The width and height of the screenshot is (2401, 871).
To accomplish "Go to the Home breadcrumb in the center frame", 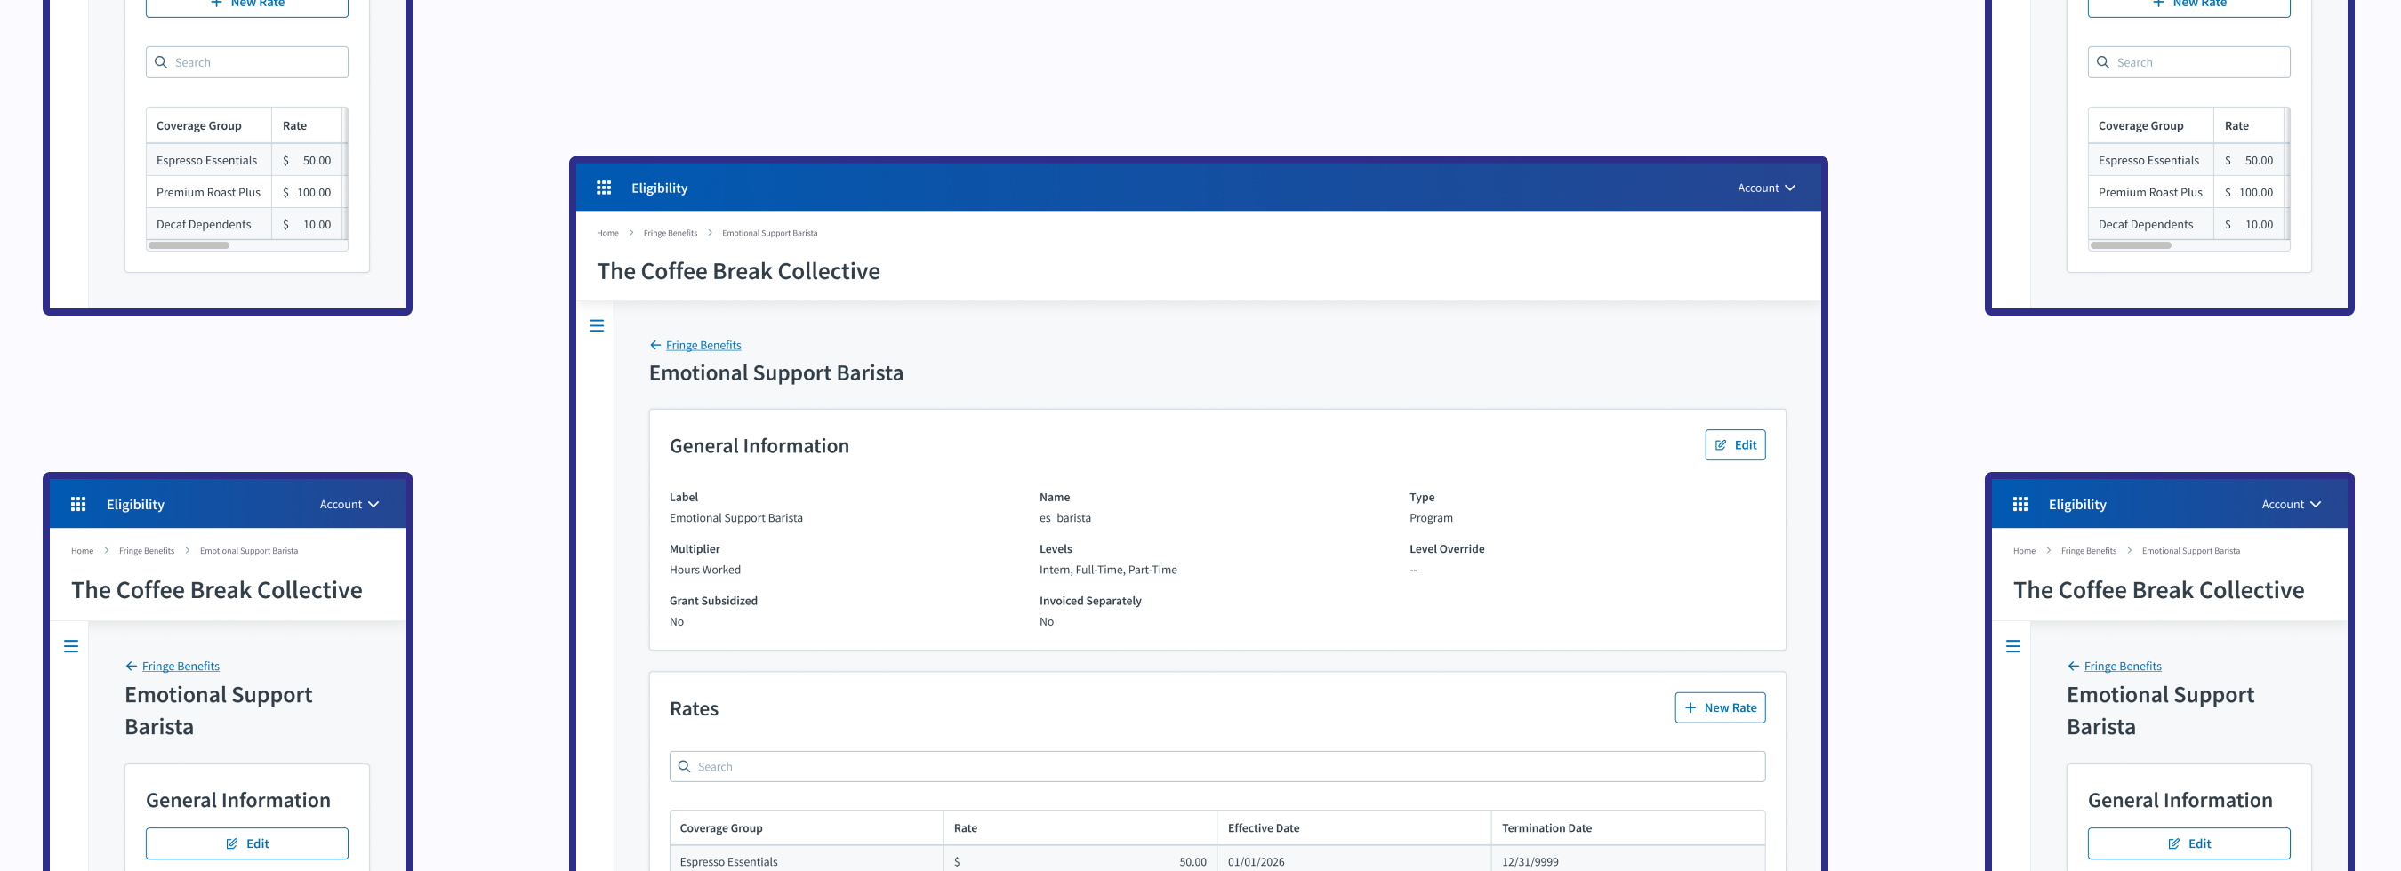I will click(x=606, y=233).
